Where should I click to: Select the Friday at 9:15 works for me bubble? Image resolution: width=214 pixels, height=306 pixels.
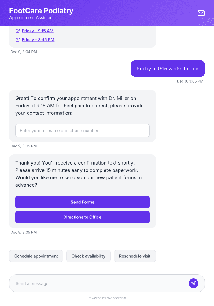tap(168, 68)
